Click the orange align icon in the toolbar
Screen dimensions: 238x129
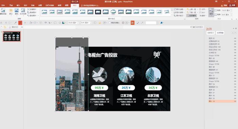point(133,23)
